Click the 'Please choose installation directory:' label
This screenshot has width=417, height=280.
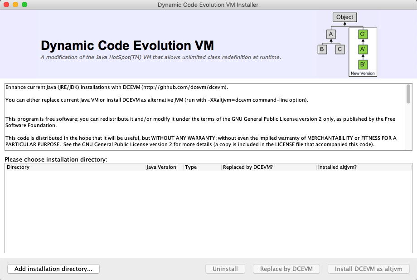[x=56, y=159]
